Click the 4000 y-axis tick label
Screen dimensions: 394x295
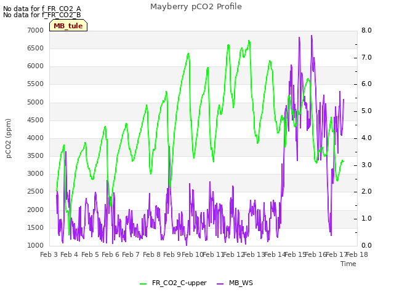tap(36, 138)
